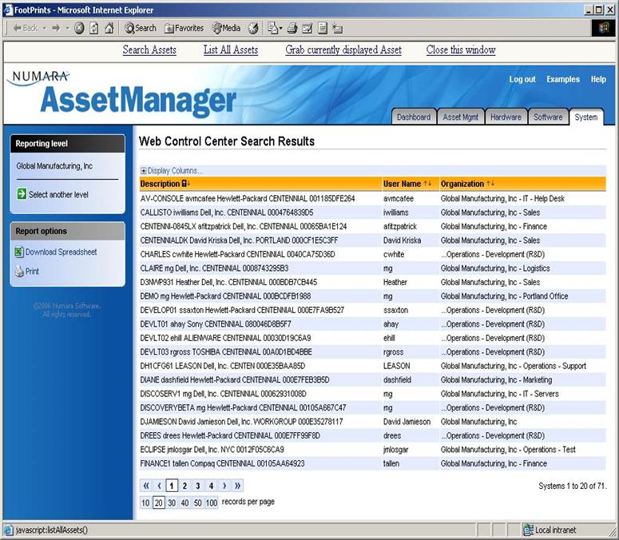The image size is (619, 540).
Task: Switch to the Dashboard tab
Action: tap(414, 117)
